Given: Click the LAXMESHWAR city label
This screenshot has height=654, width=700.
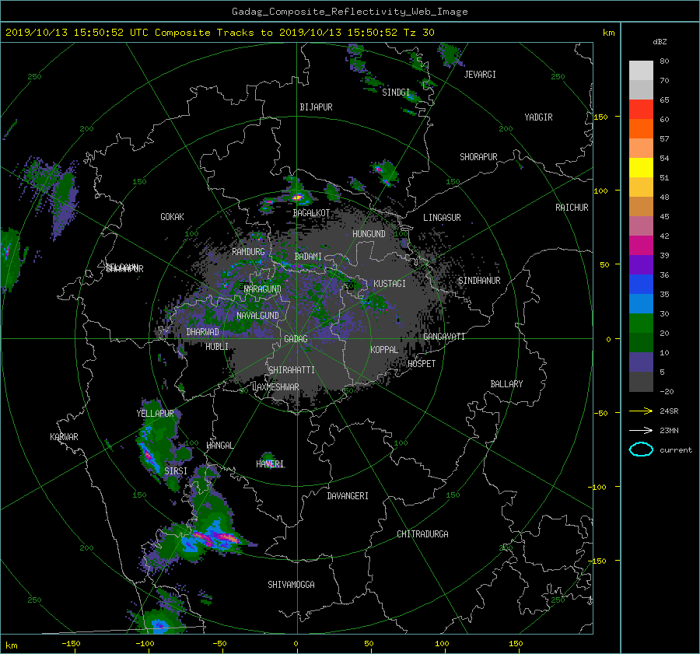Looking at the screenshot, I should click(x=275, y=387).
